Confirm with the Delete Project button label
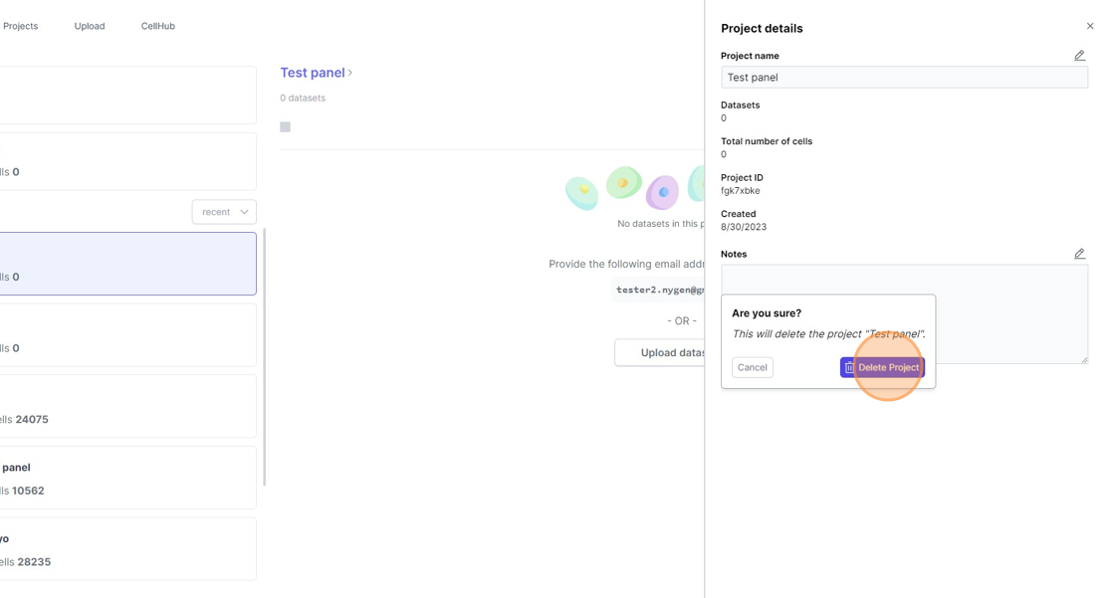This screenshot has width=1115, height=598. 888,368
